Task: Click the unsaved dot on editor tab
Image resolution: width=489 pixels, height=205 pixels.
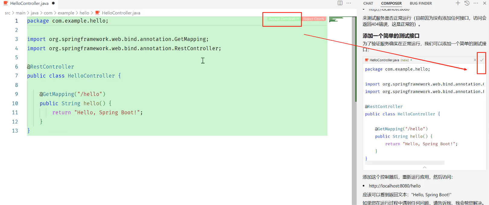Action: point(53,3)
